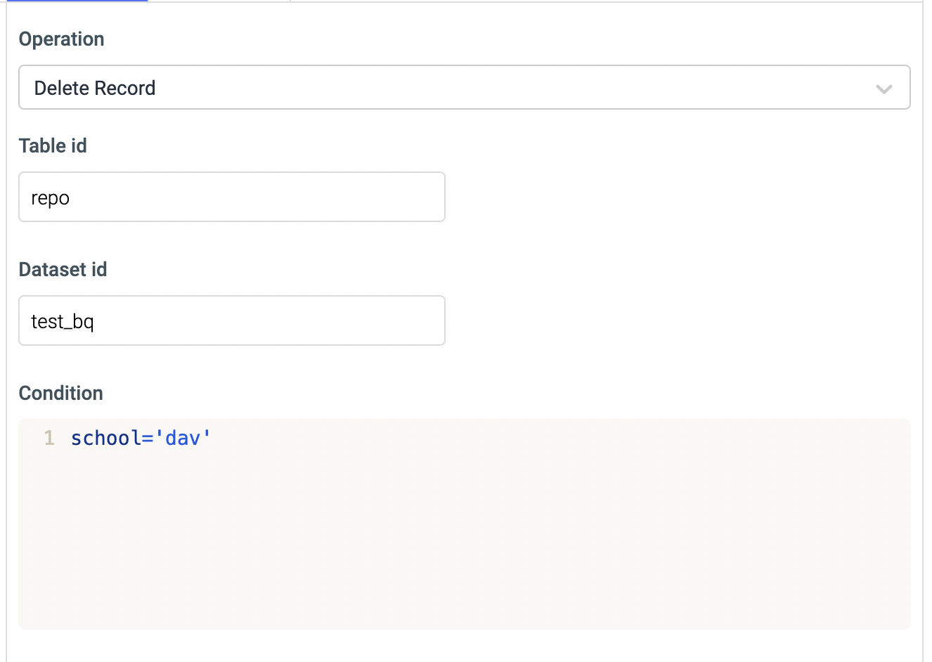Viewport: 932px width, 662px height.
Task: Open the Delete Record operation dropdown
Action: 464,88
